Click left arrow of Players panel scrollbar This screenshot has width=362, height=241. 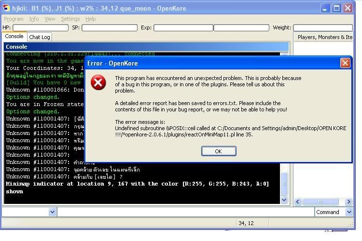click(x=298, y=202)
